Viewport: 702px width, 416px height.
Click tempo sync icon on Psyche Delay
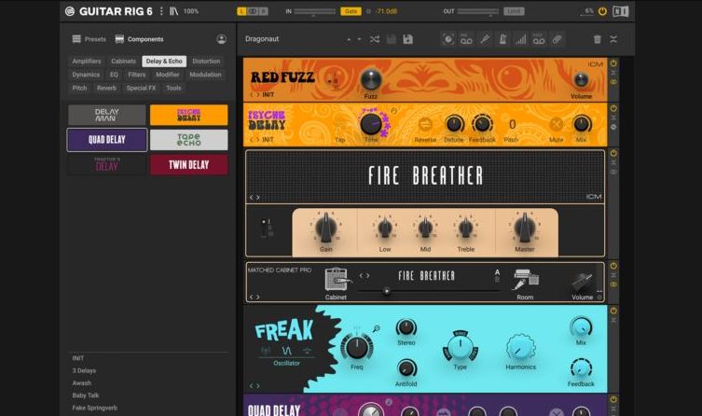[x=393, y=110]
